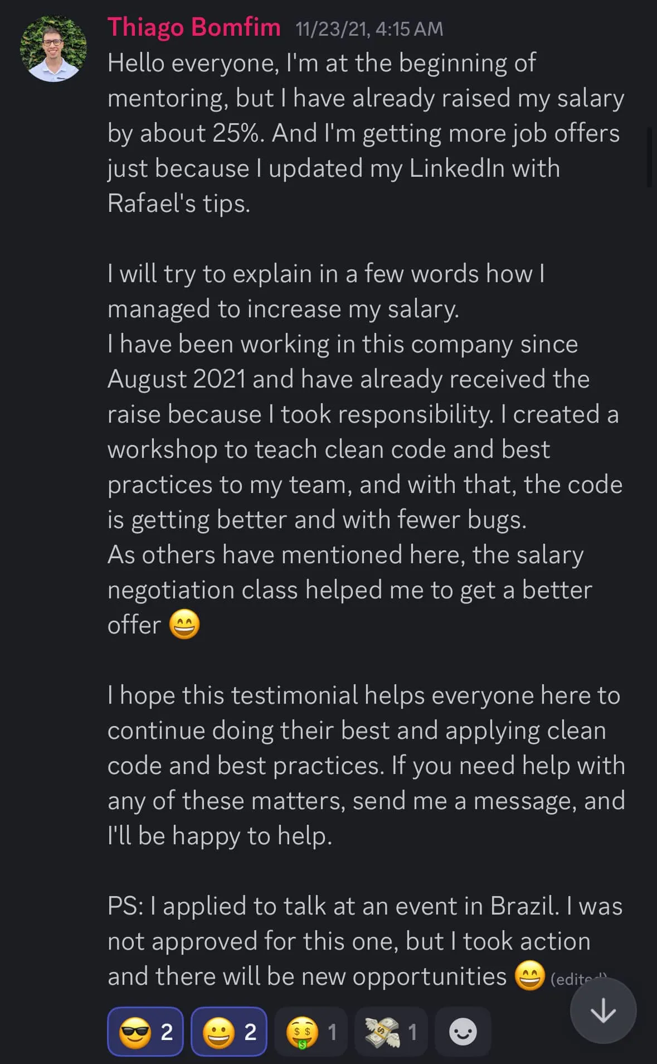Toggle the sunglasses emoji reaction
Image resolution: width=657 pixels, height=1064 pixels.
(x=145, y=1032)
